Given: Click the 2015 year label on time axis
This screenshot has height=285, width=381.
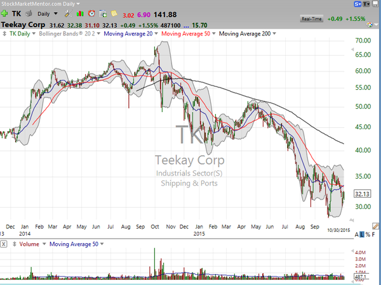Looking at the screenshot, I should 199,234.
